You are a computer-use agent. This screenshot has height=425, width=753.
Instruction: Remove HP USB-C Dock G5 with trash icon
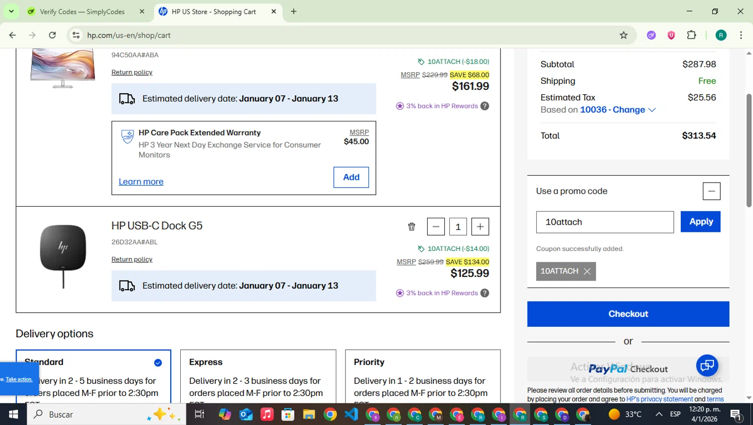pos(412,227)
